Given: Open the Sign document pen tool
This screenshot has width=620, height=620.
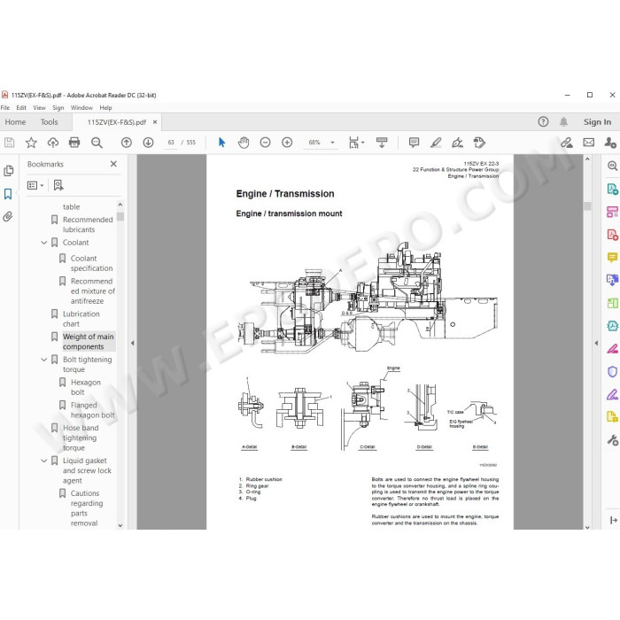Looking at the screenshot, I should point(458,143).
